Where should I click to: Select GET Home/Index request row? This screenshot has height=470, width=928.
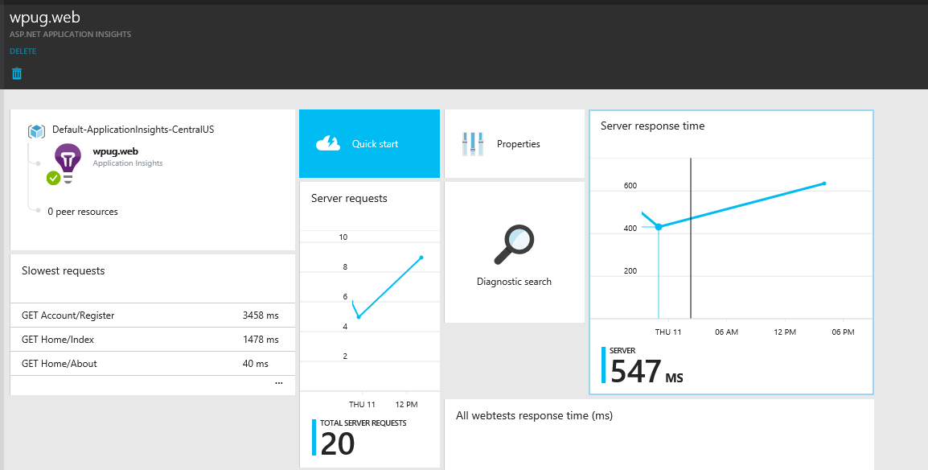[153, 340]
